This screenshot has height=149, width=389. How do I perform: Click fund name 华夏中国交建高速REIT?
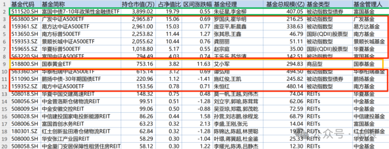click(x=81, y=94)
